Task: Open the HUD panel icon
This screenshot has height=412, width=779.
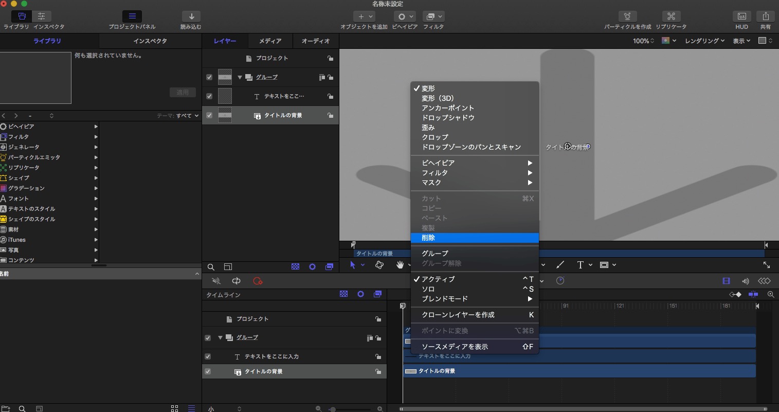Action: coord(741,16)
